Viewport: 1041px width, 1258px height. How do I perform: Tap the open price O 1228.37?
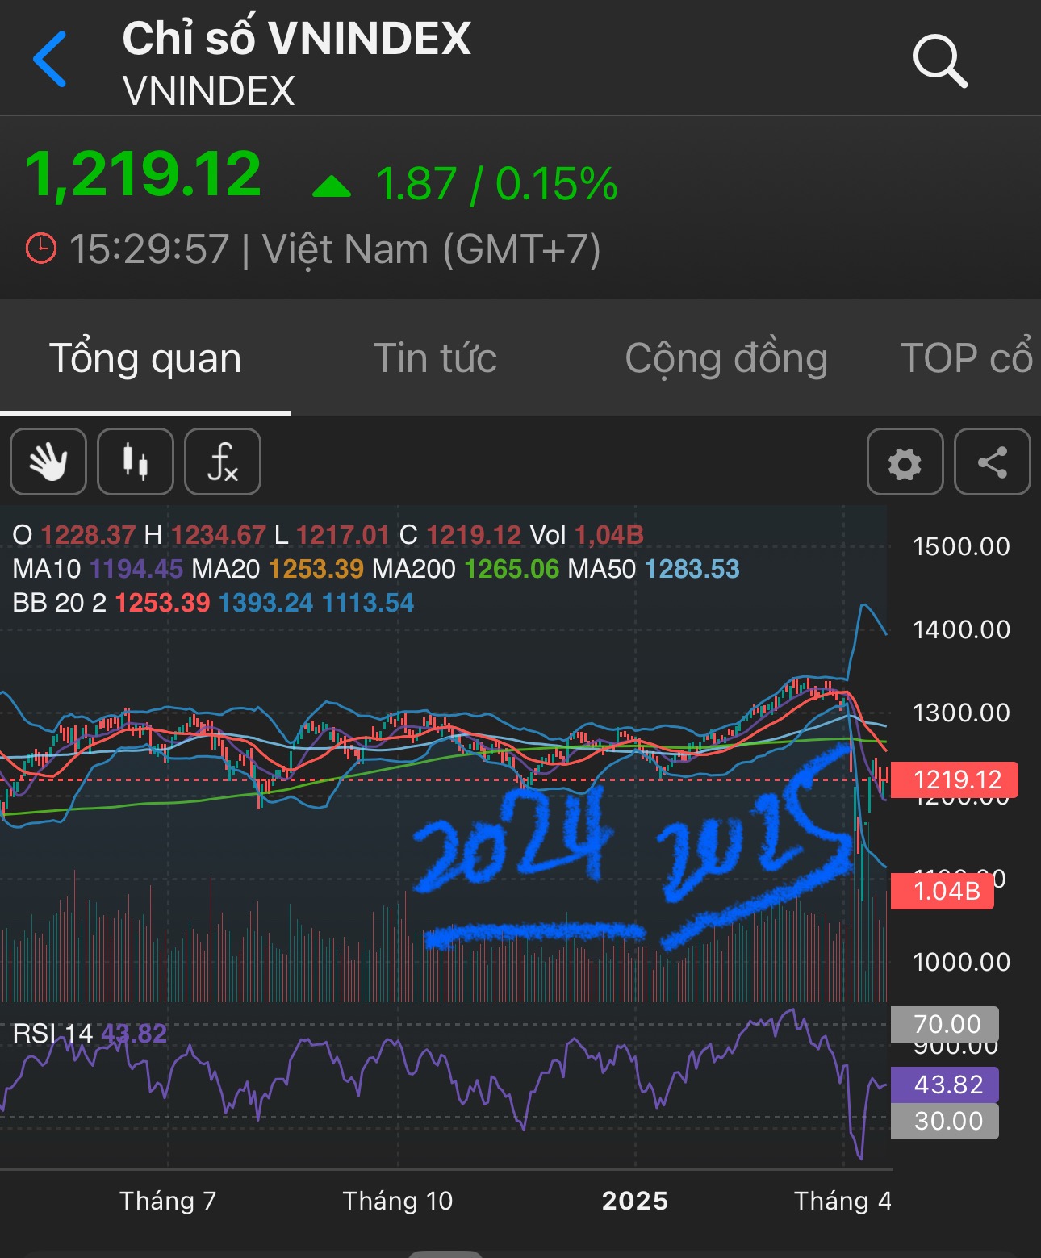tap(74, 535)
